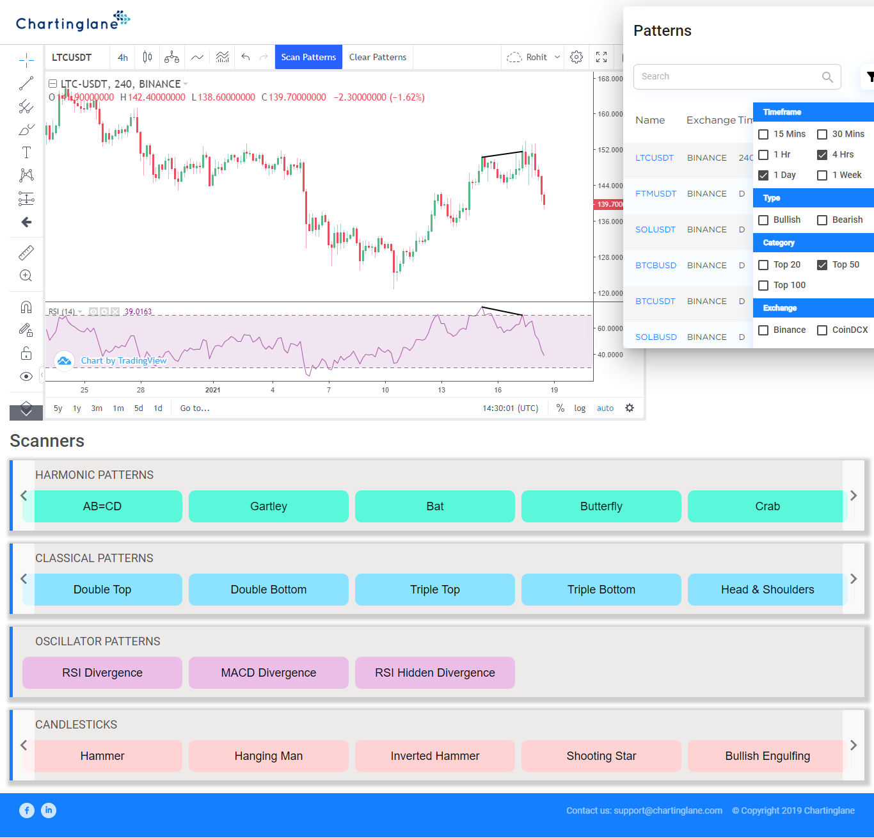Set chart range to 3m
This screenshot has height=838, width=874.
click(x=97, y=408)
